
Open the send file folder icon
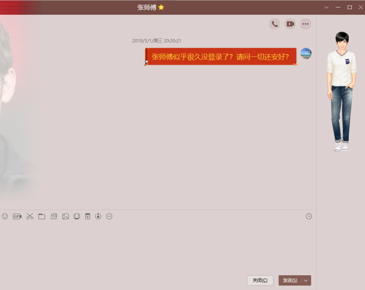[x=42, y=216]
